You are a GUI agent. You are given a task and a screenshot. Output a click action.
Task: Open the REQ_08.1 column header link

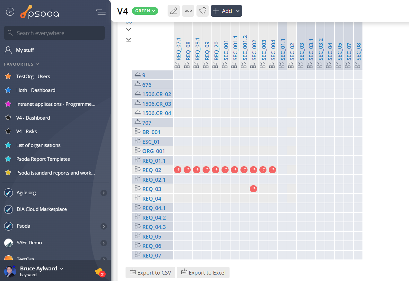[197, 49]
